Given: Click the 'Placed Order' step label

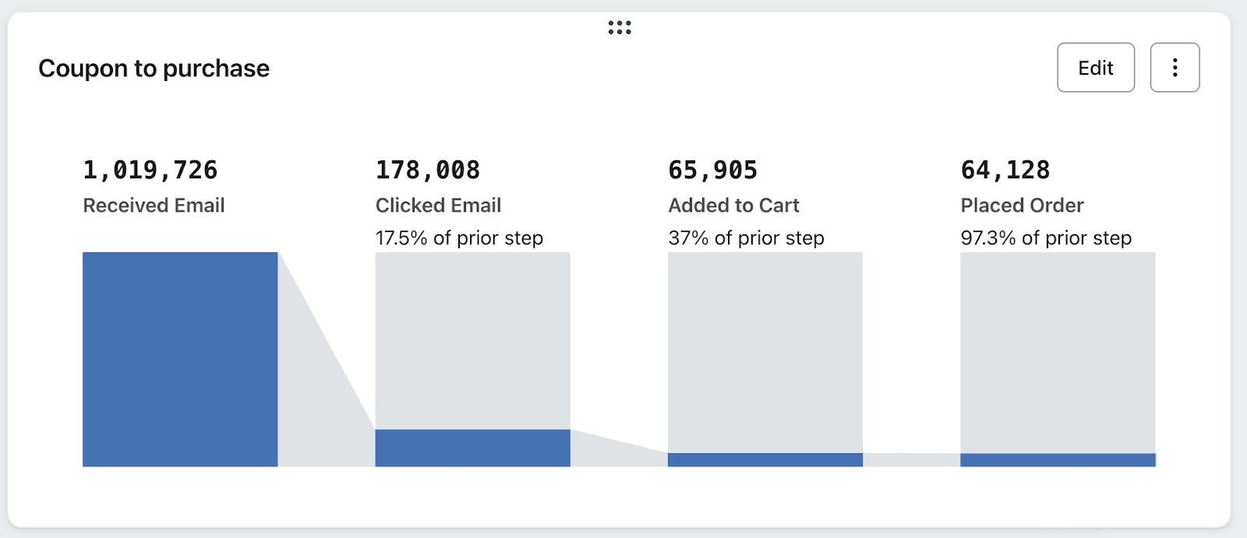Looking at the screenshot, I should (x=1022, y=206).
